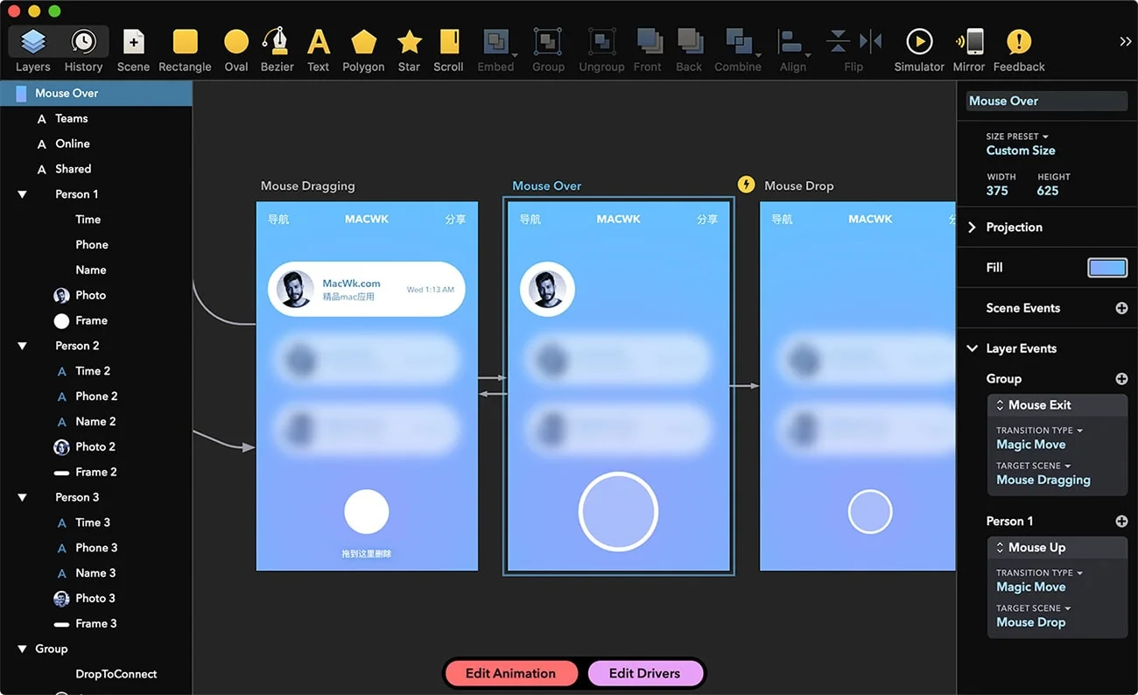This screenshot has width=1138, height=695.
Task: Open the Size Preset dropdown
Action: pos(1015,136)
